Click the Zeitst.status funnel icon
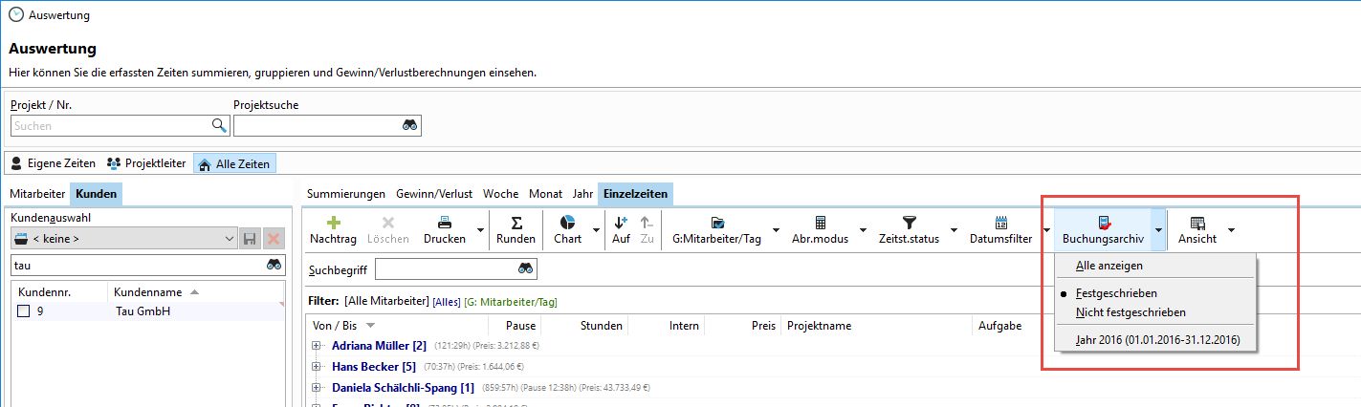 [909, 222]
